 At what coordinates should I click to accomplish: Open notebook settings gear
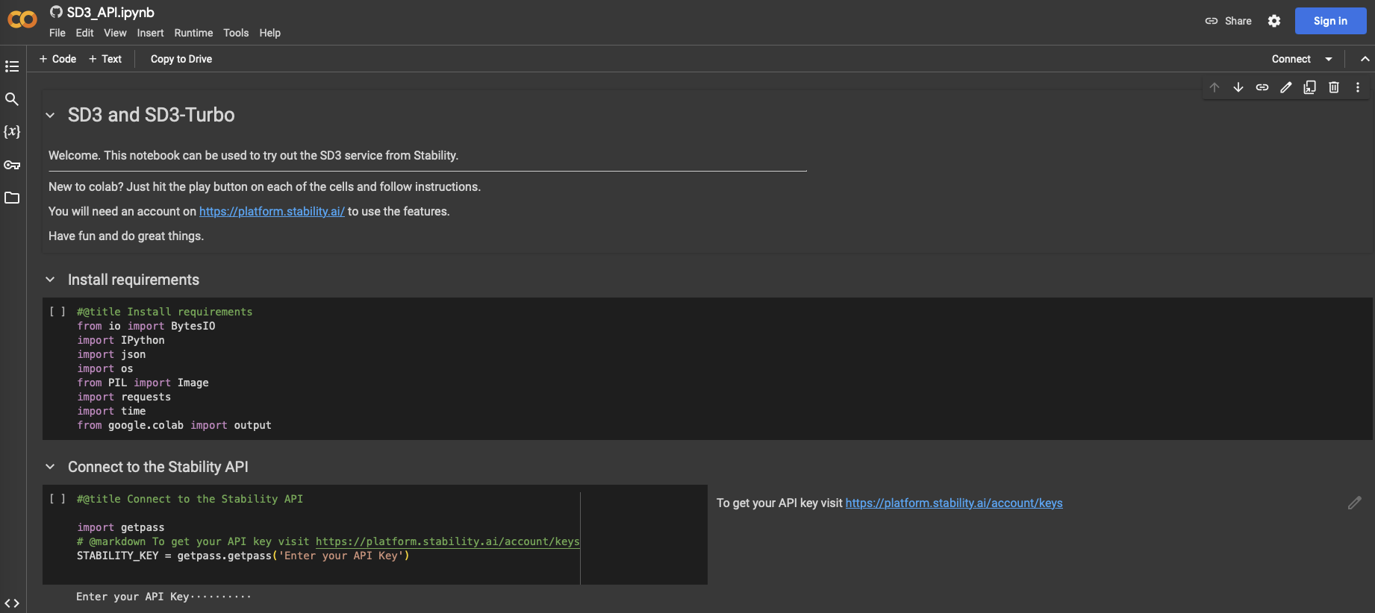point(1274,21)
